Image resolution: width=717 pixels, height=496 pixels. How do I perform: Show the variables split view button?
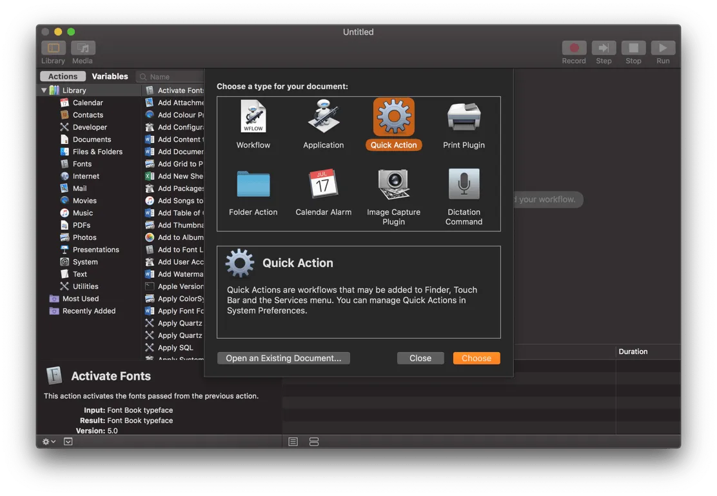pyautogui.click(x=313, y=442)
